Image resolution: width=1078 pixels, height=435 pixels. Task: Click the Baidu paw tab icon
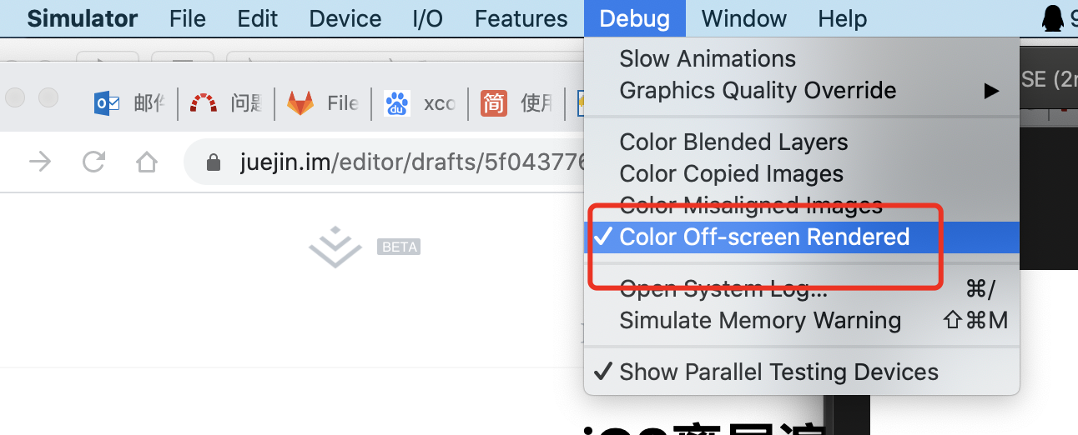point(397,103)
